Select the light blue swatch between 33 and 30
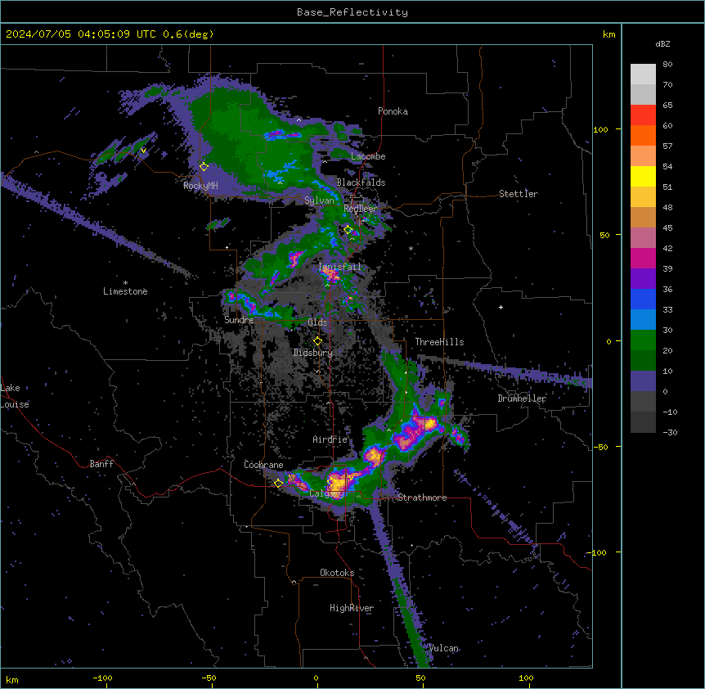The width and height of the screenshot is (705, 689). pyautogui.click(x=643, y=320)
